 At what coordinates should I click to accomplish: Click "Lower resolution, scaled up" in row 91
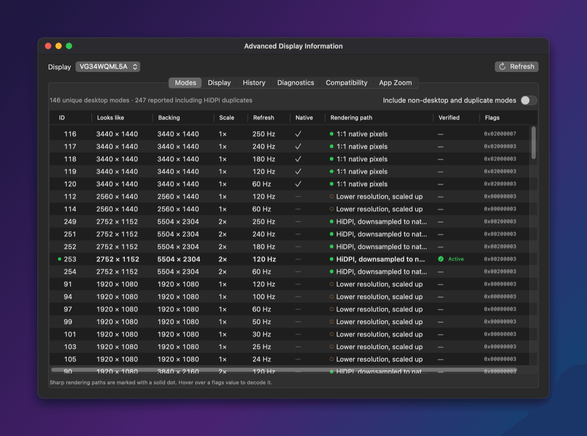point(380,284)
